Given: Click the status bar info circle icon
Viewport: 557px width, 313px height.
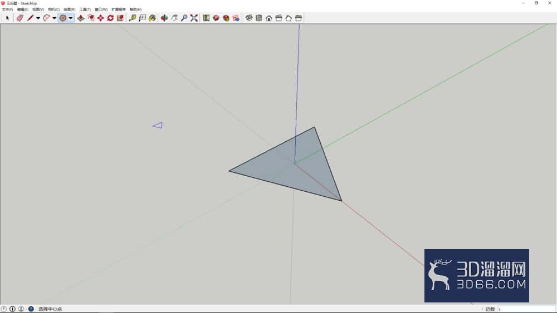Looking at the screenshot, I should pos(12,309).
